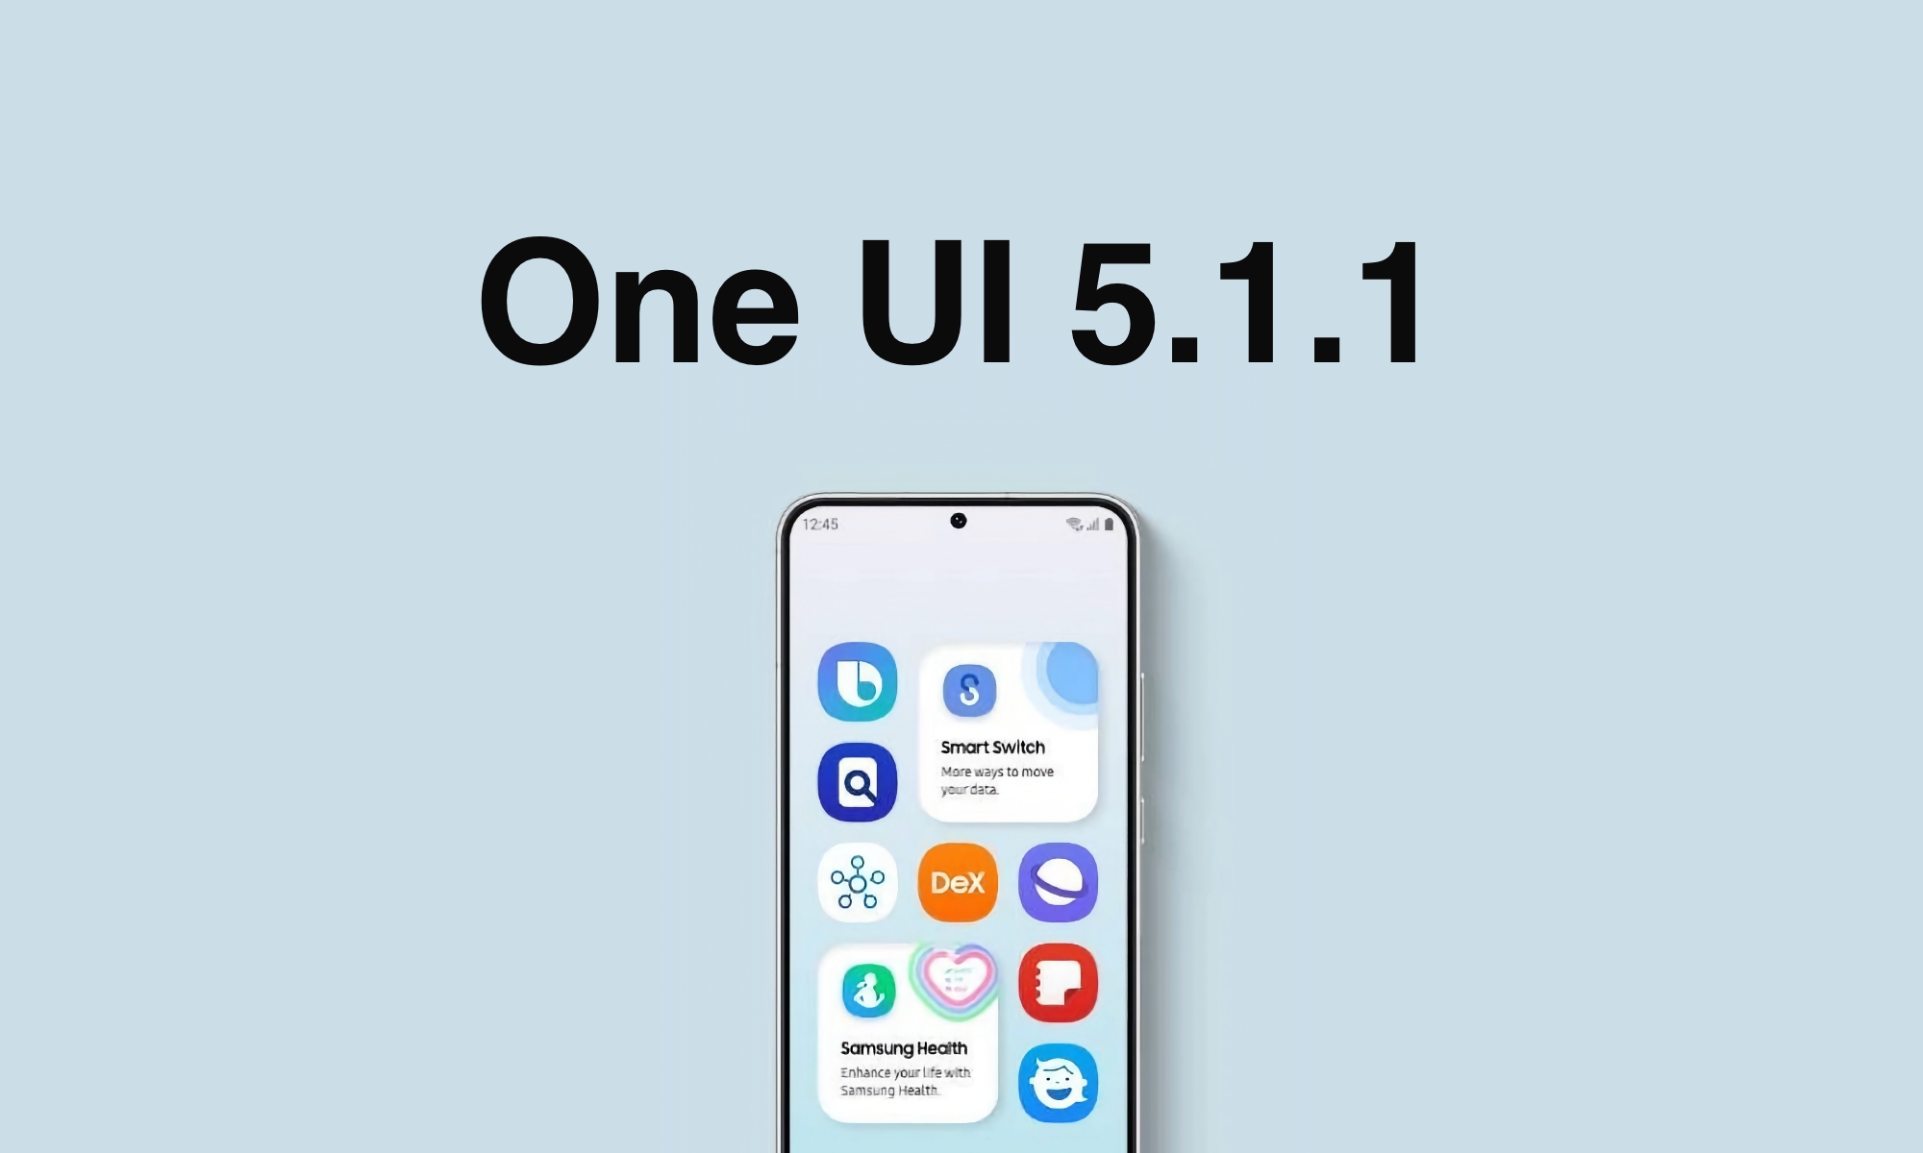Open Quick Share or nearby sharing icon
Image resolution: width=1923 pixels, height=1153 pixels.
859,881
